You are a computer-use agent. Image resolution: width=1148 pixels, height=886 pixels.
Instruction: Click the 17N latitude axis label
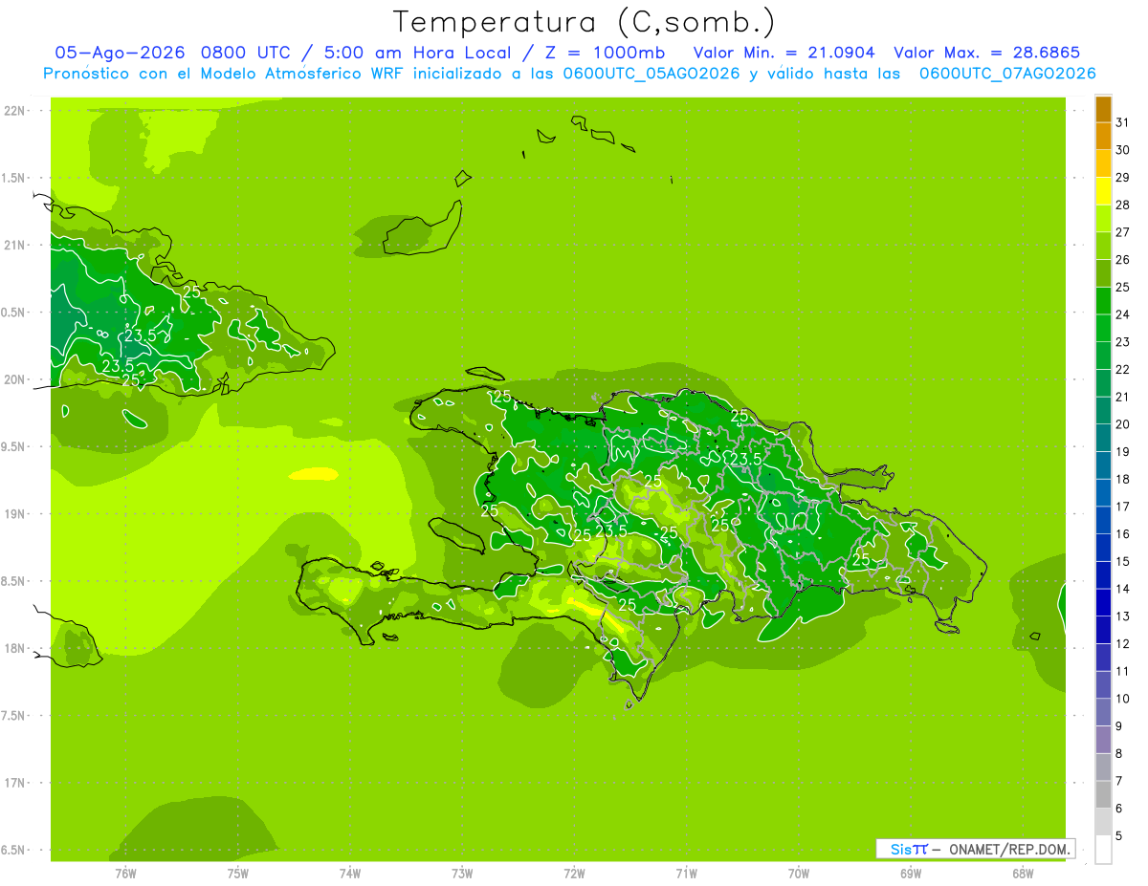(x=15, y=783)
